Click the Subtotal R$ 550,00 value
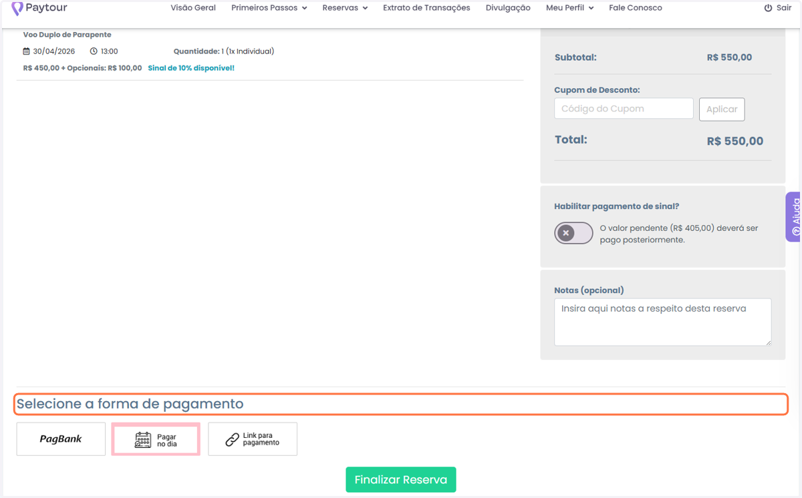 (x=729, y=57)
